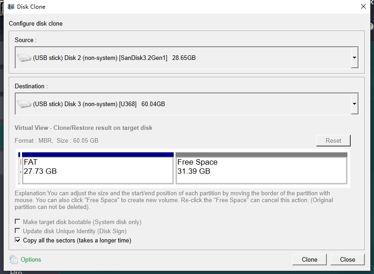The image size is (374, 274).
Task: Expand the Destination disk dropdown arrow
Action: click(354, 104)
